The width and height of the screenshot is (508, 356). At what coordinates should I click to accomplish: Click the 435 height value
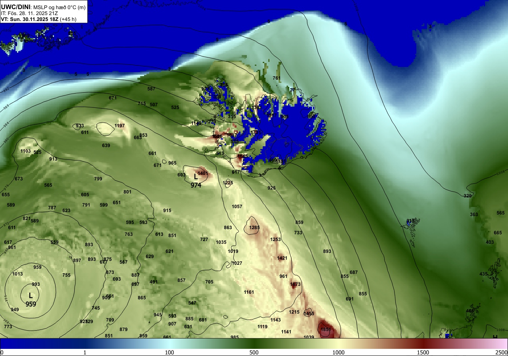pyautogui.click(x=483, y=274)
